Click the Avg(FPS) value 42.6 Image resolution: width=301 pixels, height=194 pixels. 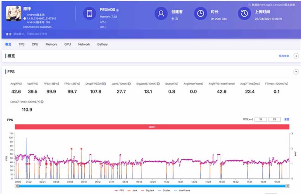coord(16,92)
